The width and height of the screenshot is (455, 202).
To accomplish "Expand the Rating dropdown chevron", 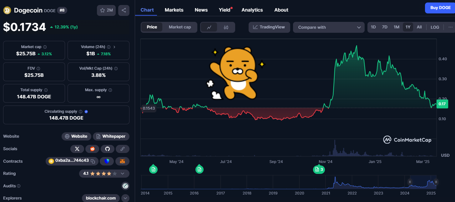I will [123, 174].
